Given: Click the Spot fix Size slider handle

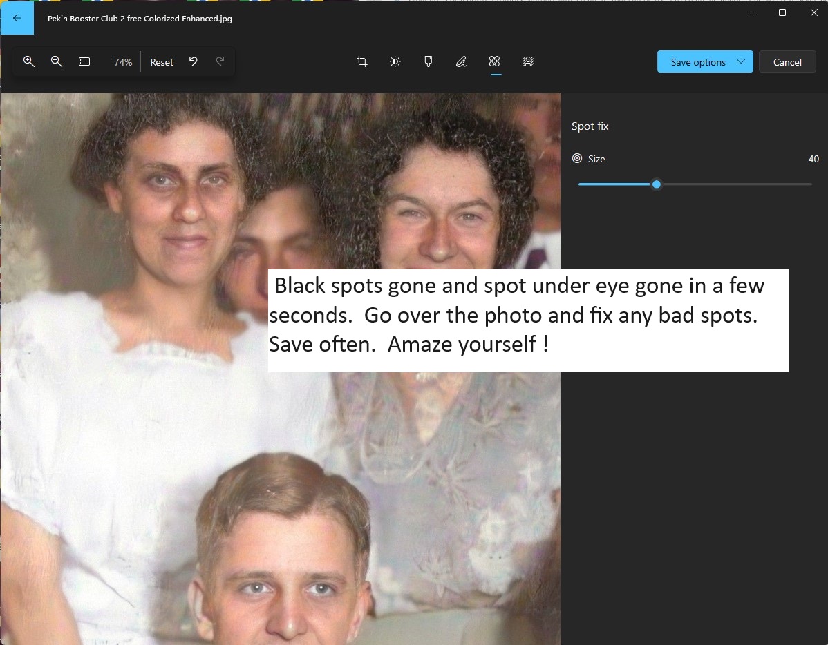Looking at the screenshot, I should (x=657, y=184).
